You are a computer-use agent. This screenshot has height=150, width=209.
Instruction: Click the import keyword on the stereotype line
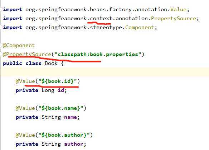tap(13, 28)
